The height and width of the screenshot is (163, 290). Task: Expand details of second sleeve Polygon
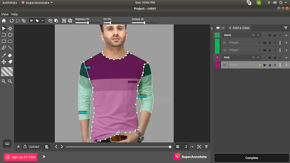286,50
